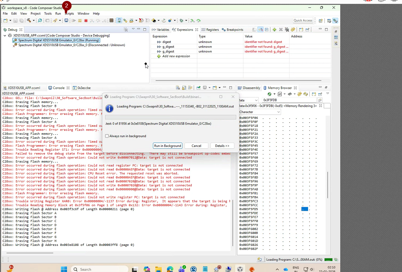This screenshot has height=272, width=402.
Task: Open the Run menu
Action: (x=58, y=14)
